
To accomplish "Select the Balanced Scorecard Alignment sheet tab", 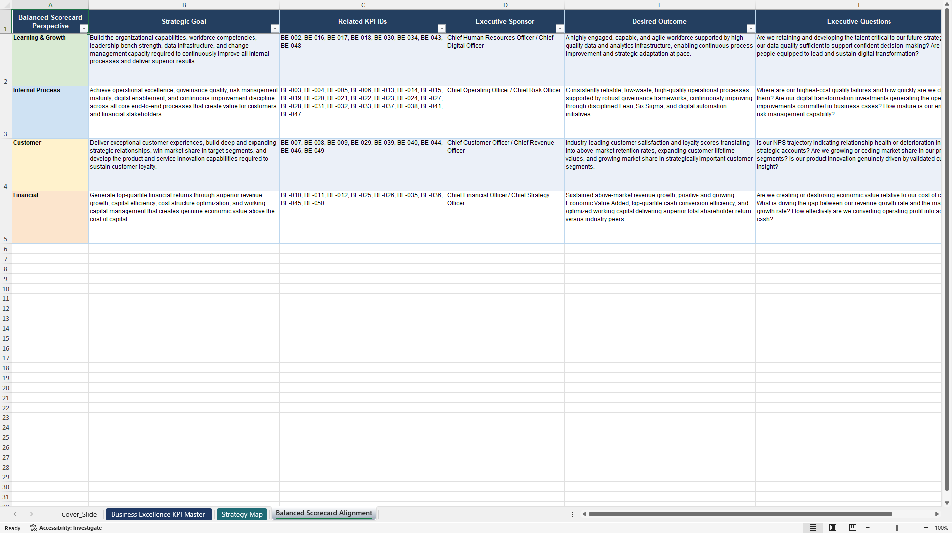I will [x=324, y=514].
